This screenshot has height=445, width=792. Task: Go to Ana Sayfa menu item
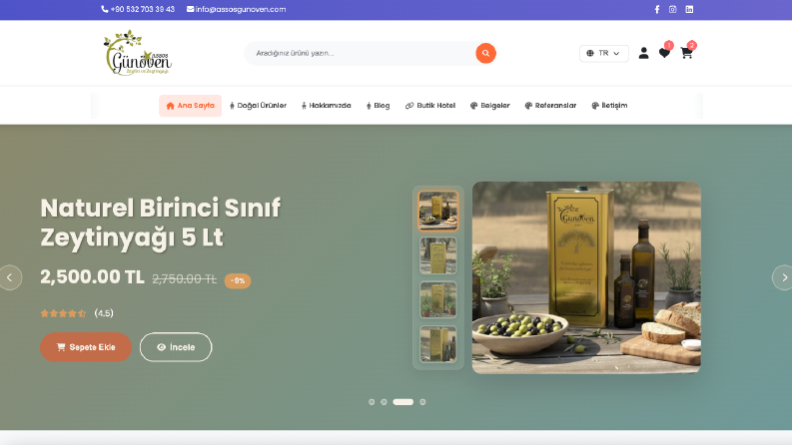pos(190,106)
